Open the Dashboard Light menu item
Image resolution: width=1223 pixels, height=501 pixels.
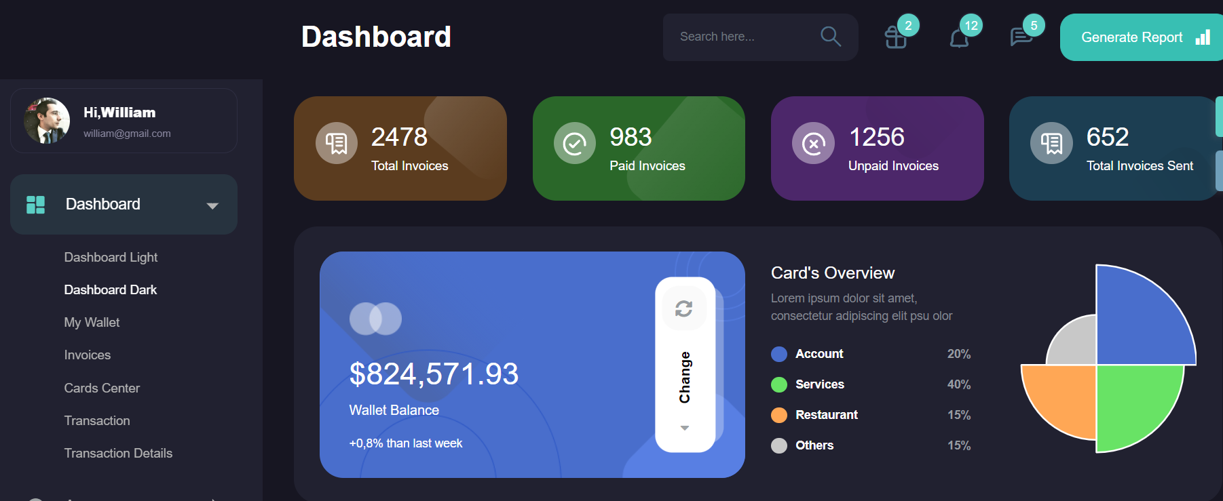(x=111, y=258)
